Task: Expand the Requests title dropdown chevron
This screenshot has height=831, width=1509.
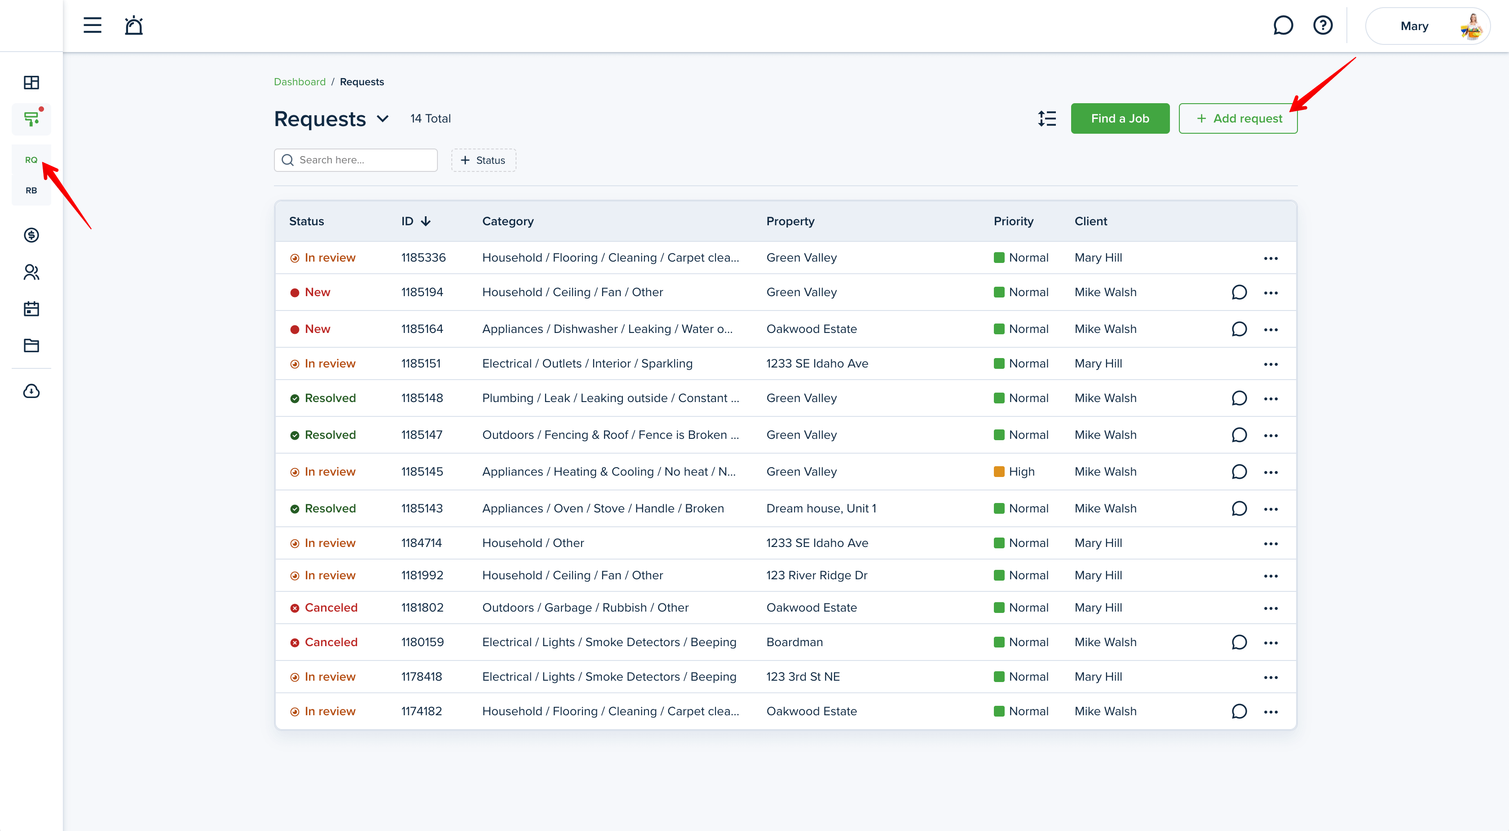Action: pyautogui.click(x=383, y=119)
